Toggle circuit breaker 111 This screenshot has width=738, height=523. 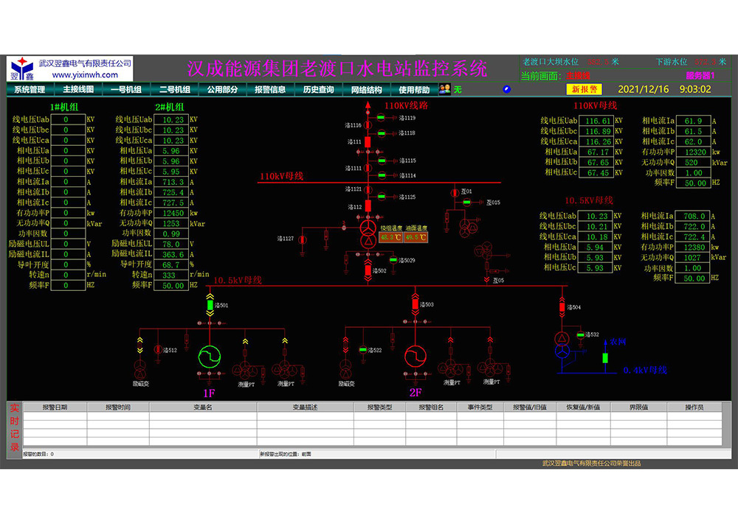(x=368, y=141)
